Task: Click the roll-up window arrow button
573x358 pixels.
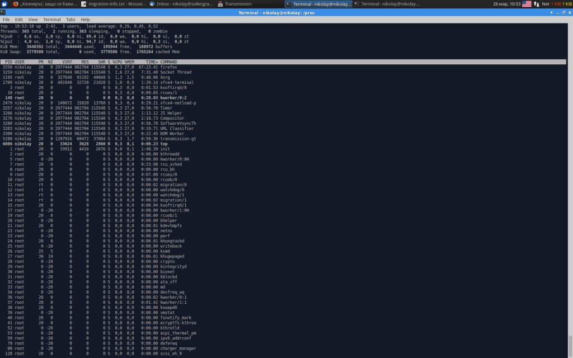Action: pyautogui.click(x=551, y=12)
